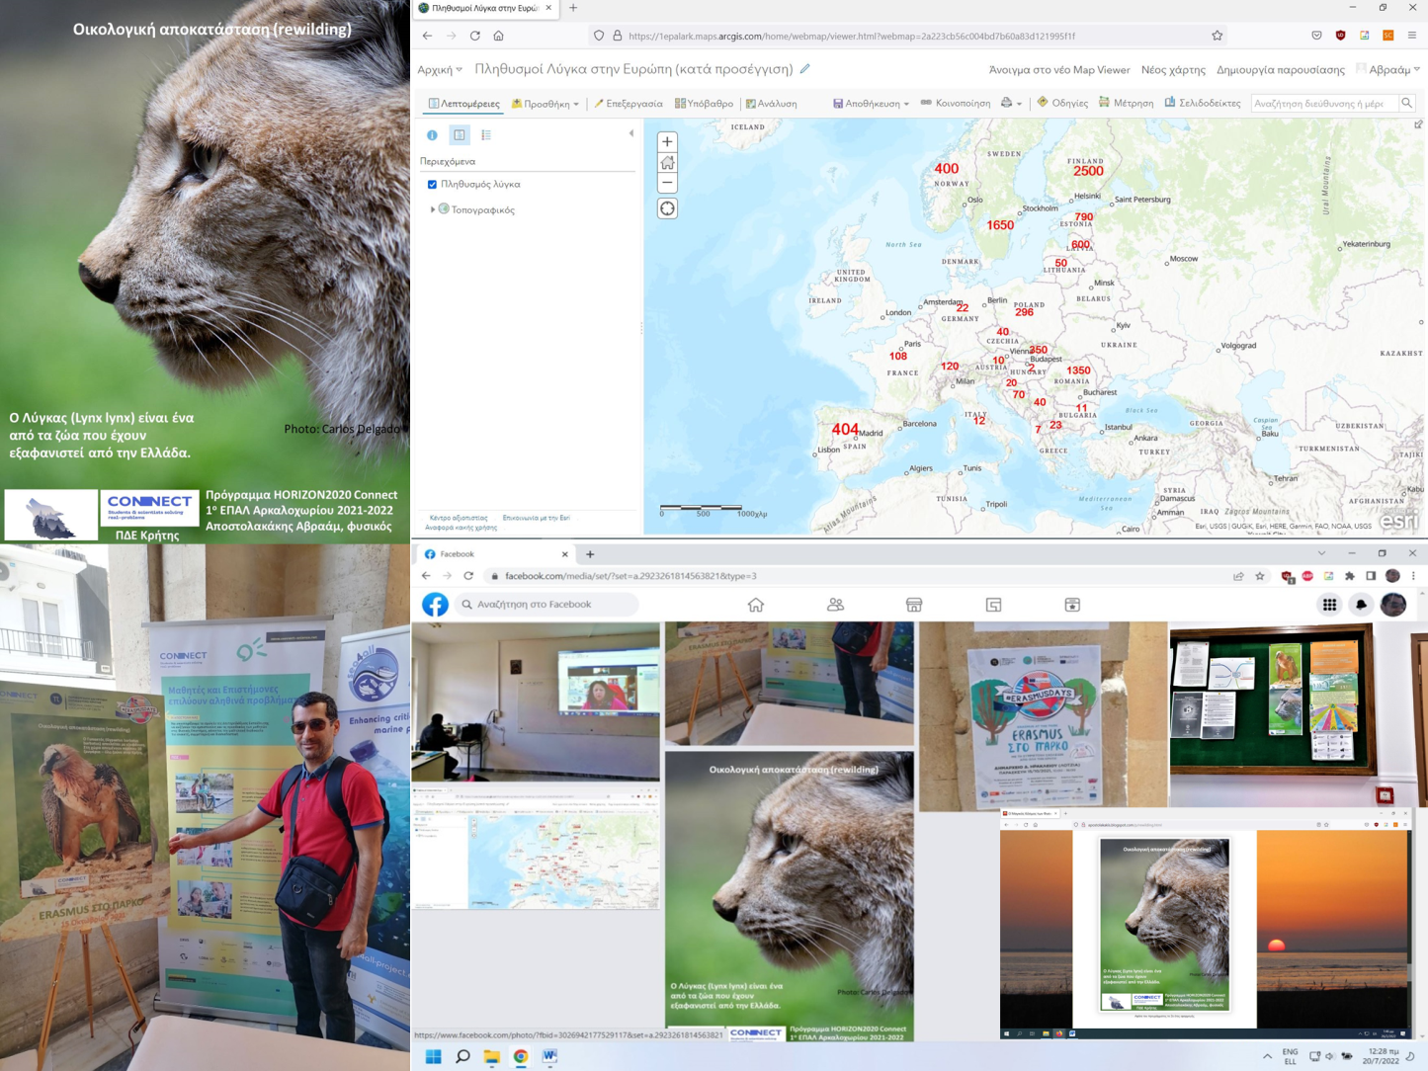
Task: Open the Αρχική dropdown menu
Action: point(440,69)
